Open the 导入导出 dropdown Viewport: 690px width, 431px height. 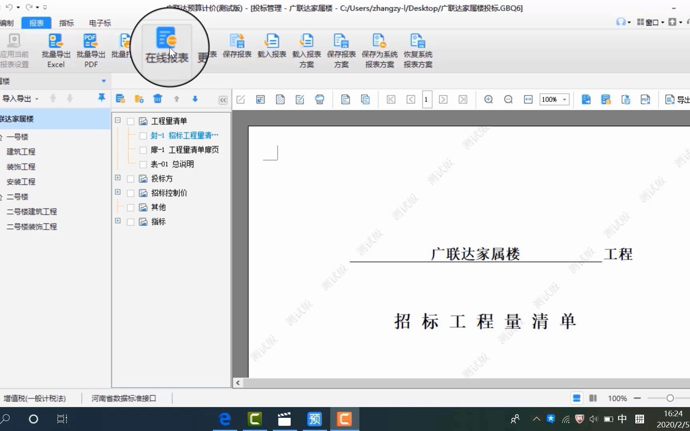point(20,99)
